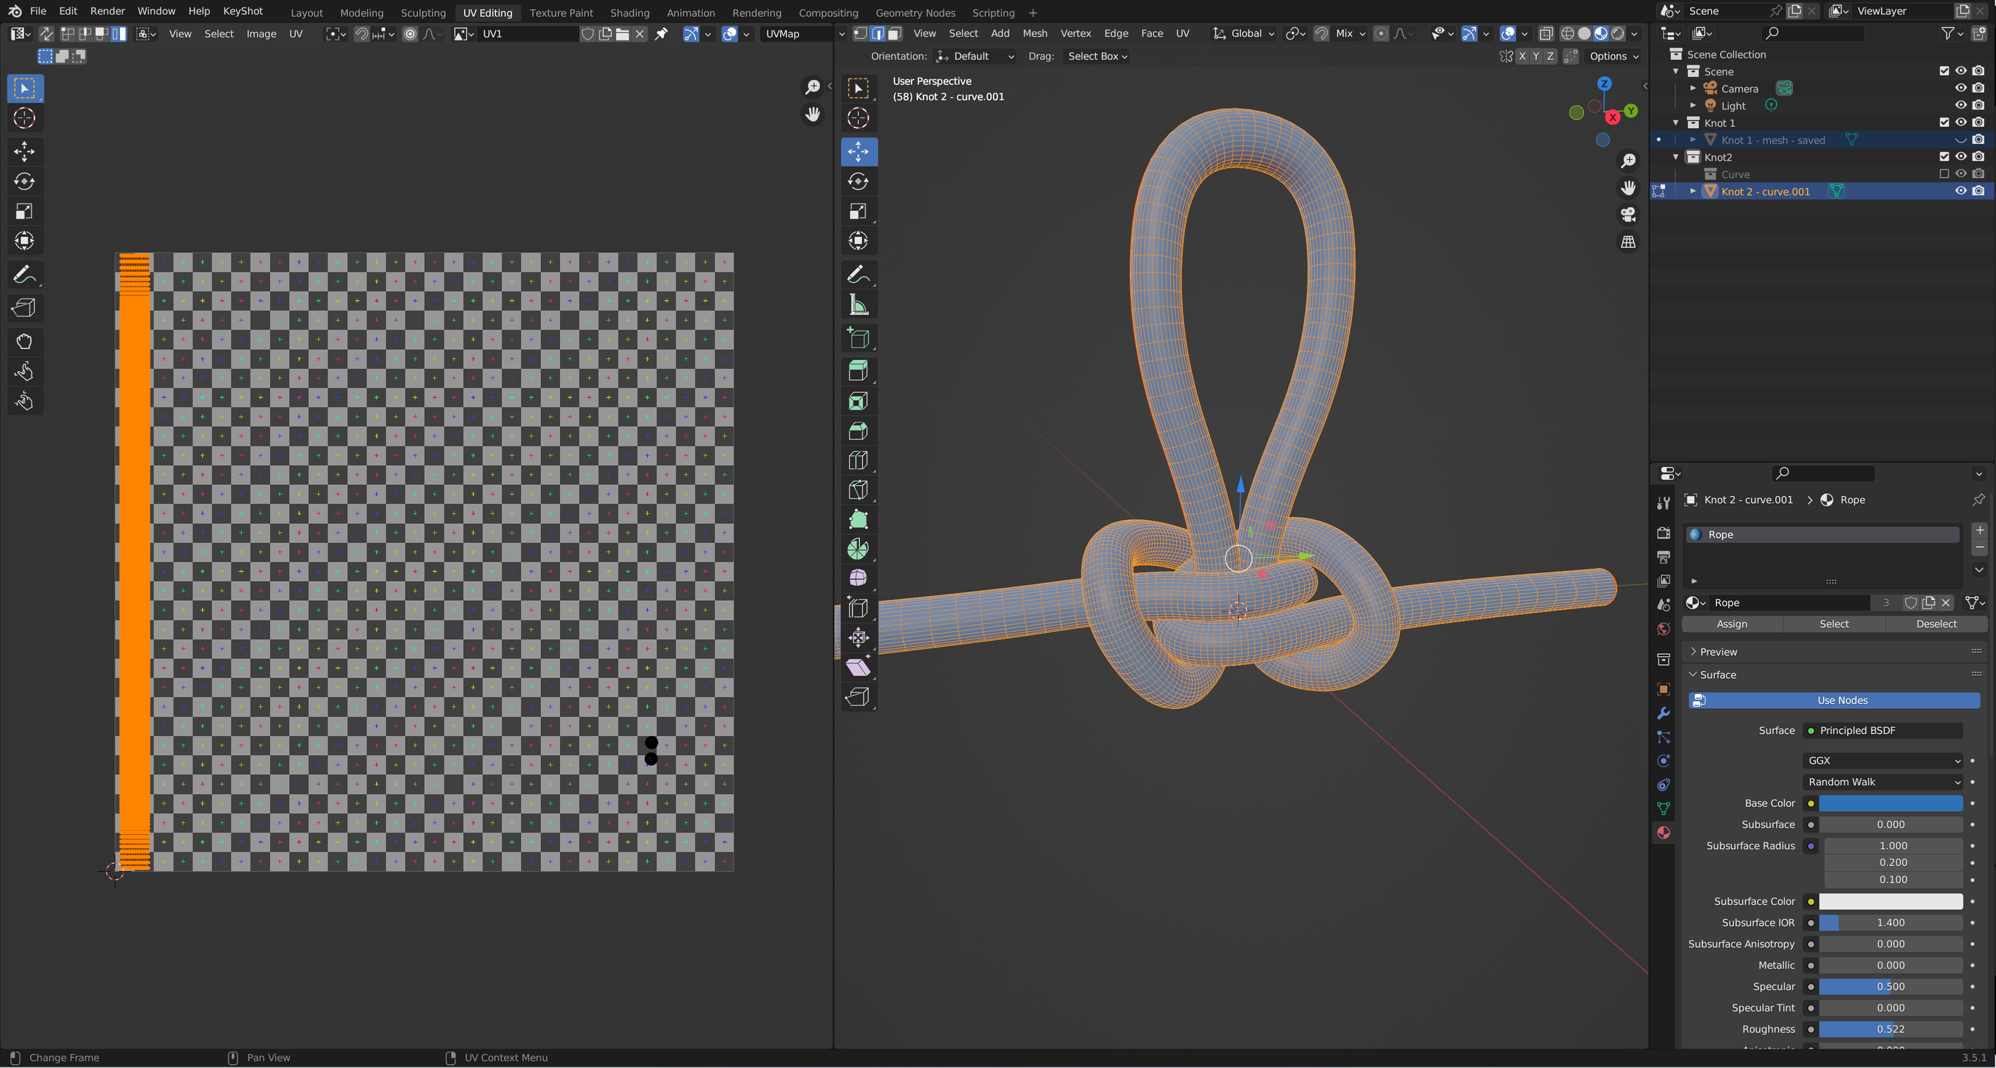
Task: Uncheck the Knot 1 collection checkbox
Action: [1944, 122]
